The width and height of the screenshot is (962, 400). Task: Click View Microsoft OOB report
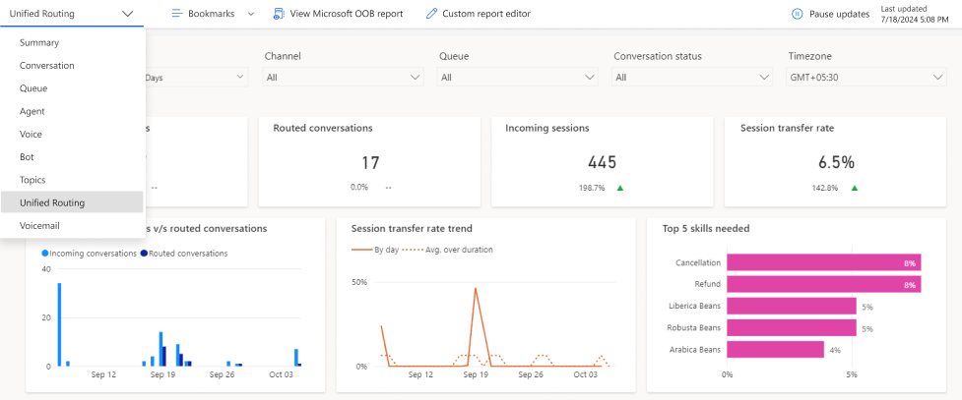coord(338,14)
